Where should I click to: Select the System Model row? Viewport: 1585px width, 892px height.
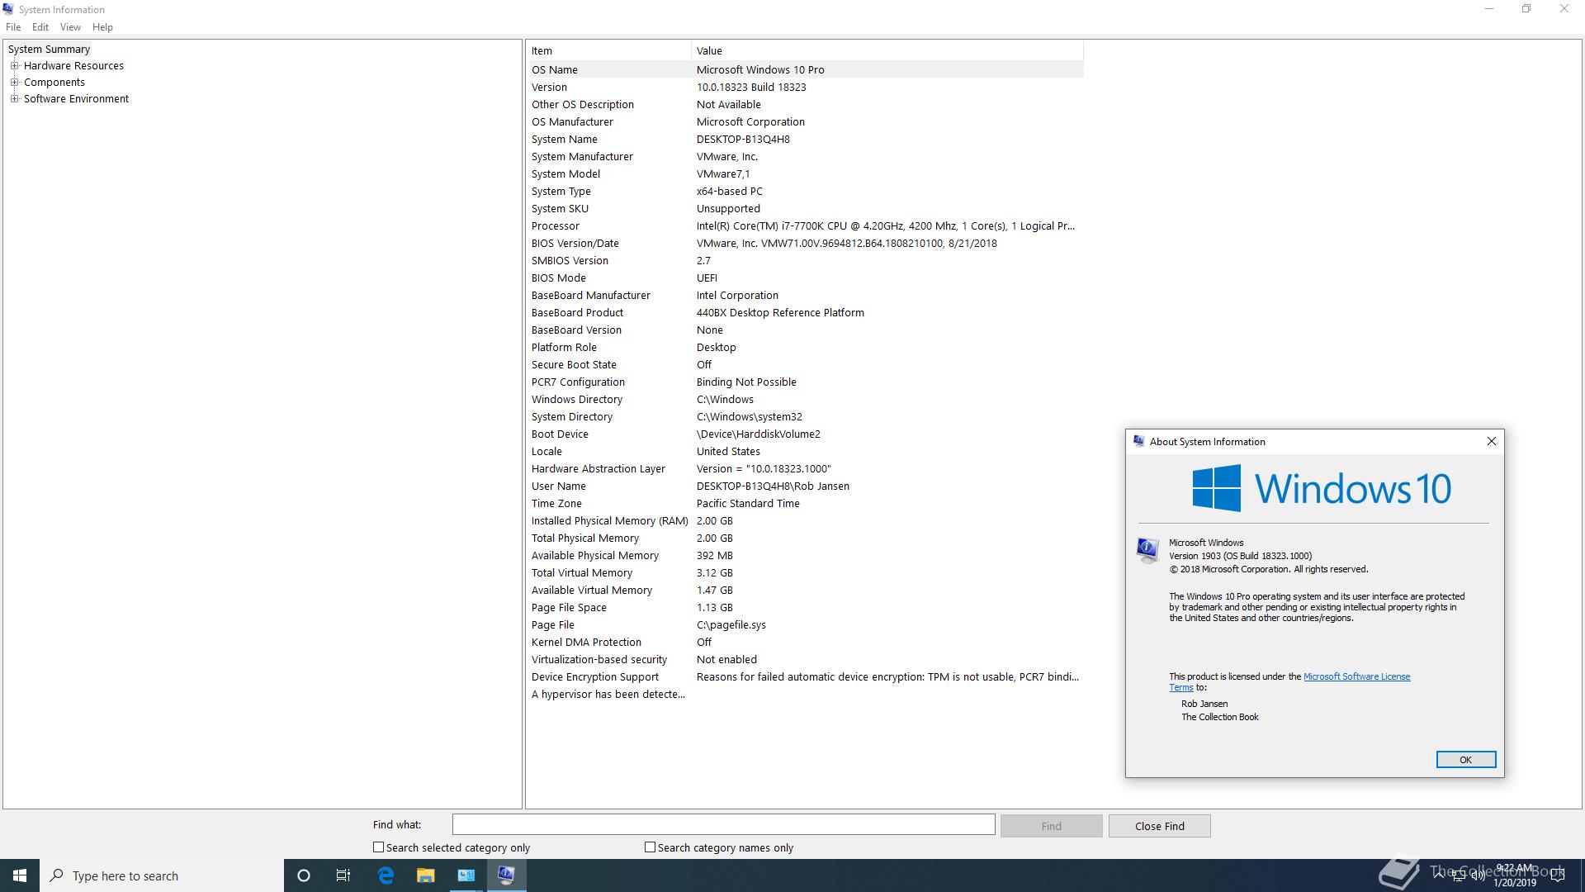pyautogui.click(x=806, y=173)
